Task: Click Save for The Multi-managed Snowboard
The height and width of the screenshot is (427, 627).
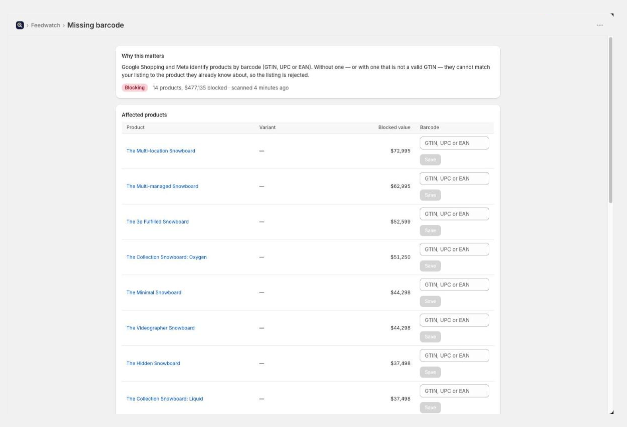Action: pyautogui.click(x=430, y=195)
